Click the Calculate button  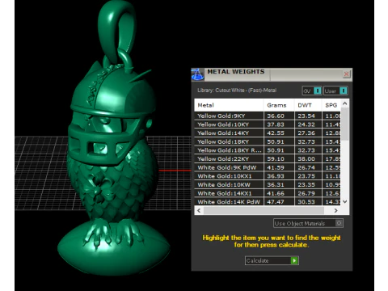pos(272,260)
